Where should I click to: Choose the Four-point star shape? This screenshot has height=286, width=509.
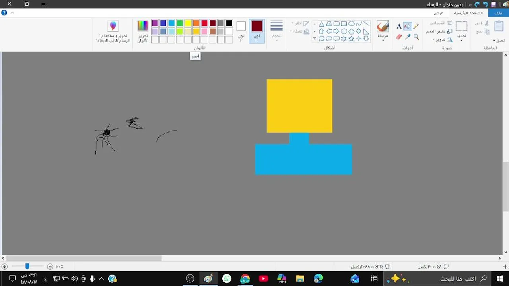click(x=359, y=39)
